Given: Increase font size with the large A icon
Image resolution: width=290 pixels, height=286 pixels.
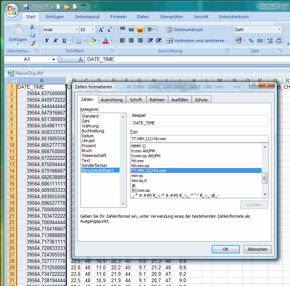Looking at the screenshot, I should [101, 30].
